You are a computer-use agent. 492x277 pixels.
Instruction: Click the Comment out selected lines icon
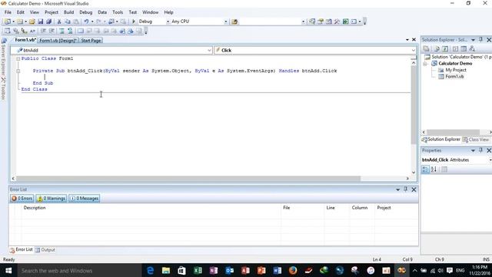click(61, 31)
